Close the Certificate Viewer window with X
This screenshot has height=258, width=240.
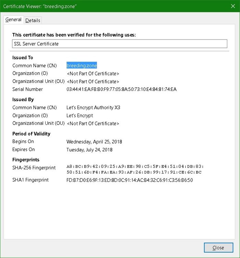232,6
